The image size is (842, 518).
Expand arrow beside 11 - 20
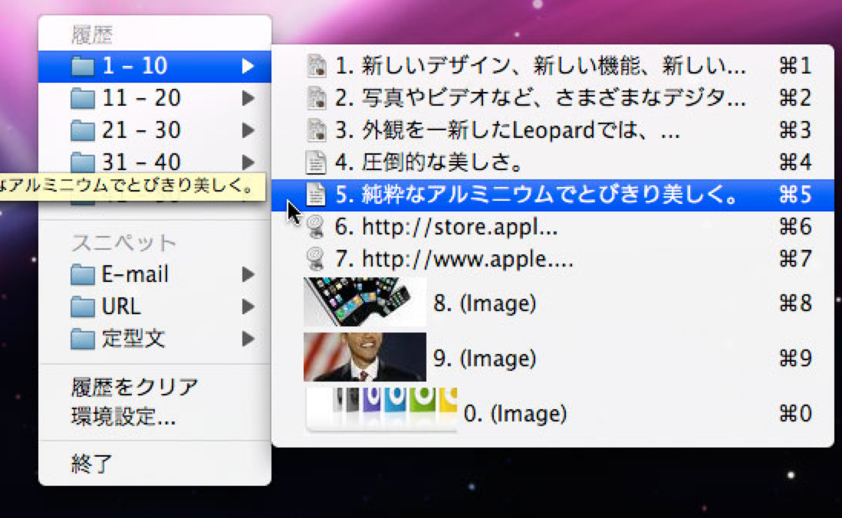pos(248,98)
